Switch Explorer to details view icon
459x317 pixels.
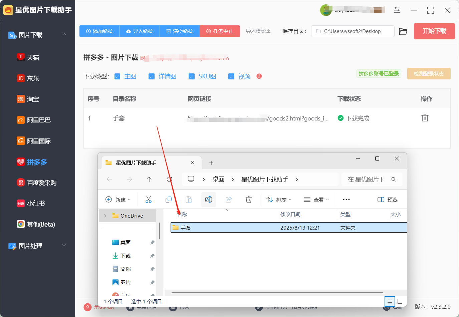(390, 301)
